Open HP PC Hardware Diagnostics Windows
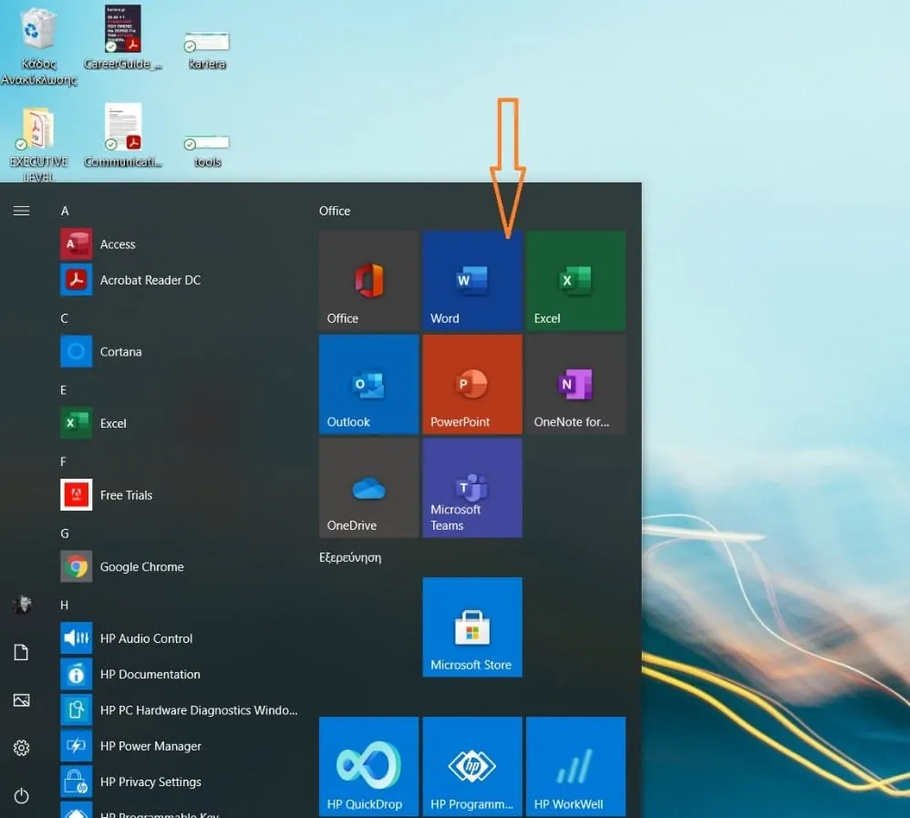The height and width of the screenshot is (818, 910). point(180,710)
